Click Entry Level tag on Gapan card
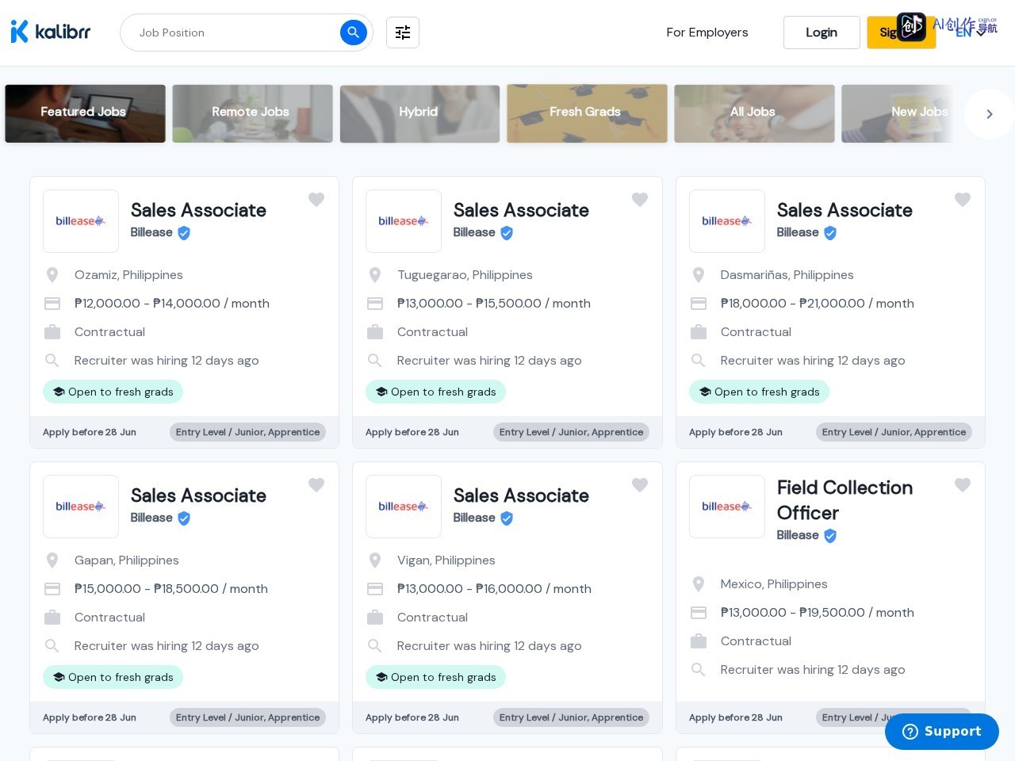The width and height of the screenshot is (1015, 761). (247, 717)
